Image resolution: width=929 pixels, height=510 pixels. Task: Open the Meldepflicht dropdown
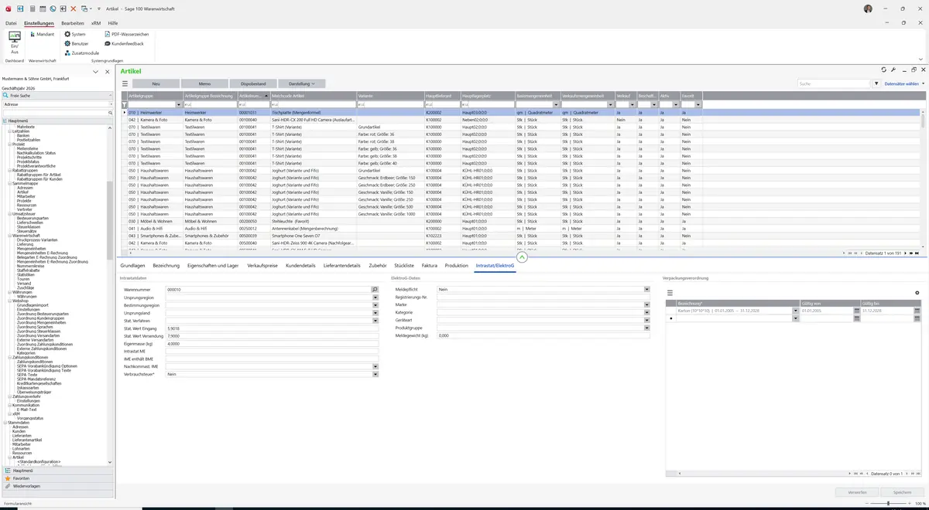coord(646,289)
